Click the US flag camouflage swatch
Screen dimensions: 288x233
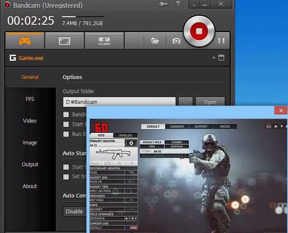[133, 228]
